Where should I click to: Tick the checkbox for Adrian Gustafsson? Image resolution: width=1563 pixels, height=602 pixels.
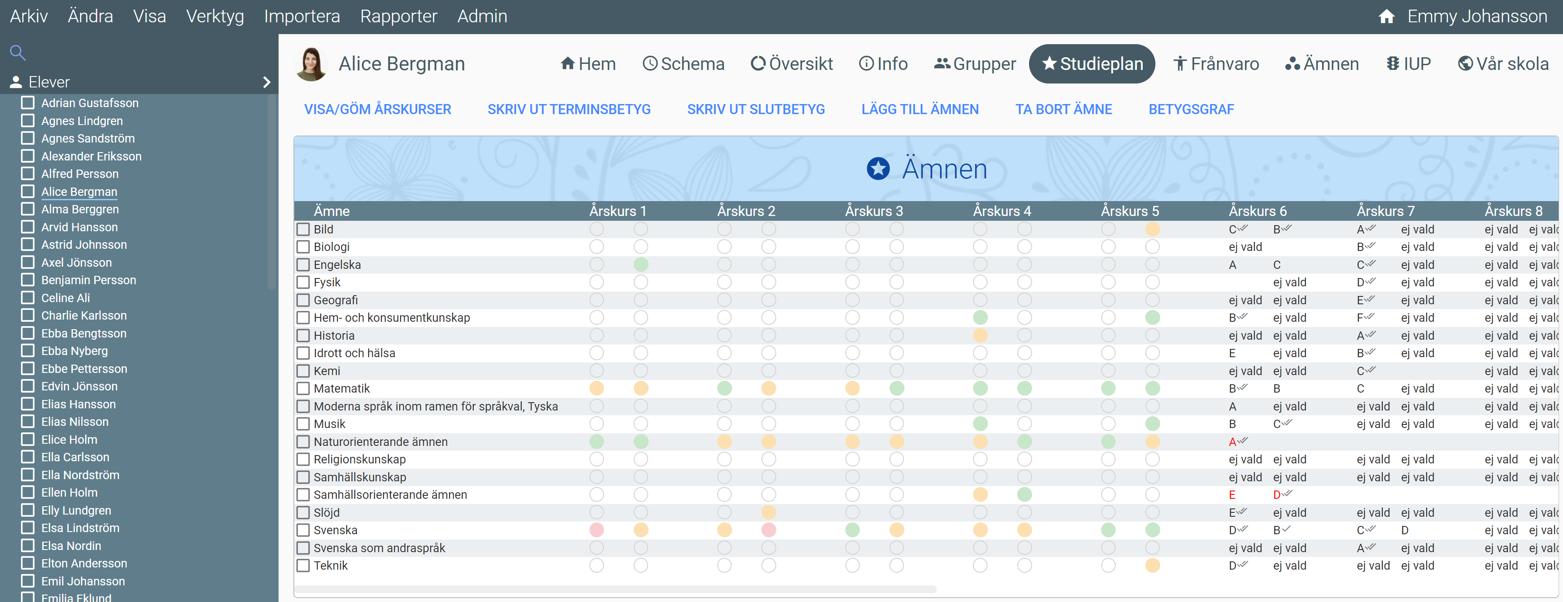[x=28, y=103]
